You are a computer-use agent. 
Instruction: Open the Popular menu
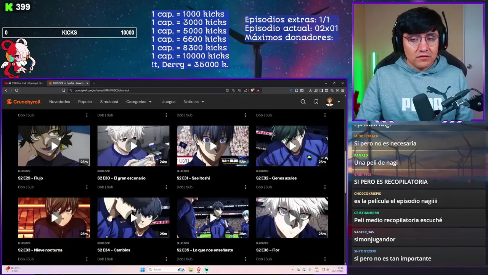coord(85,102)
